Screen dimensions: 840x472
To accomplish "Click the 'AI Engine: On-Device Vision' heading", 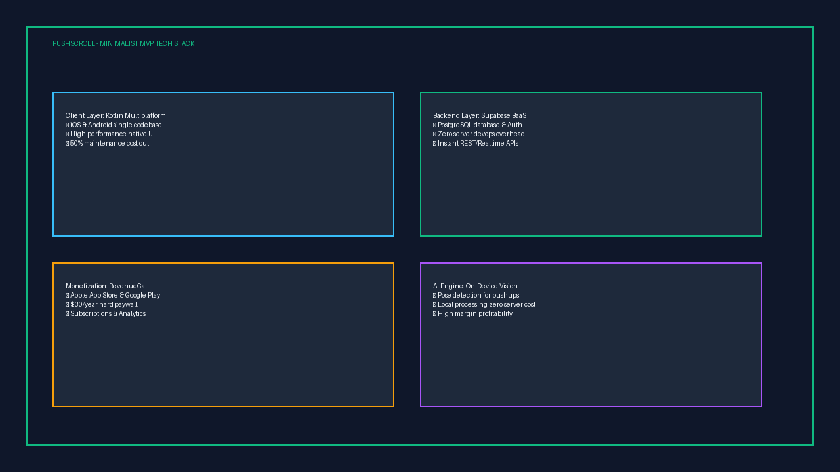I will point(475,286).
